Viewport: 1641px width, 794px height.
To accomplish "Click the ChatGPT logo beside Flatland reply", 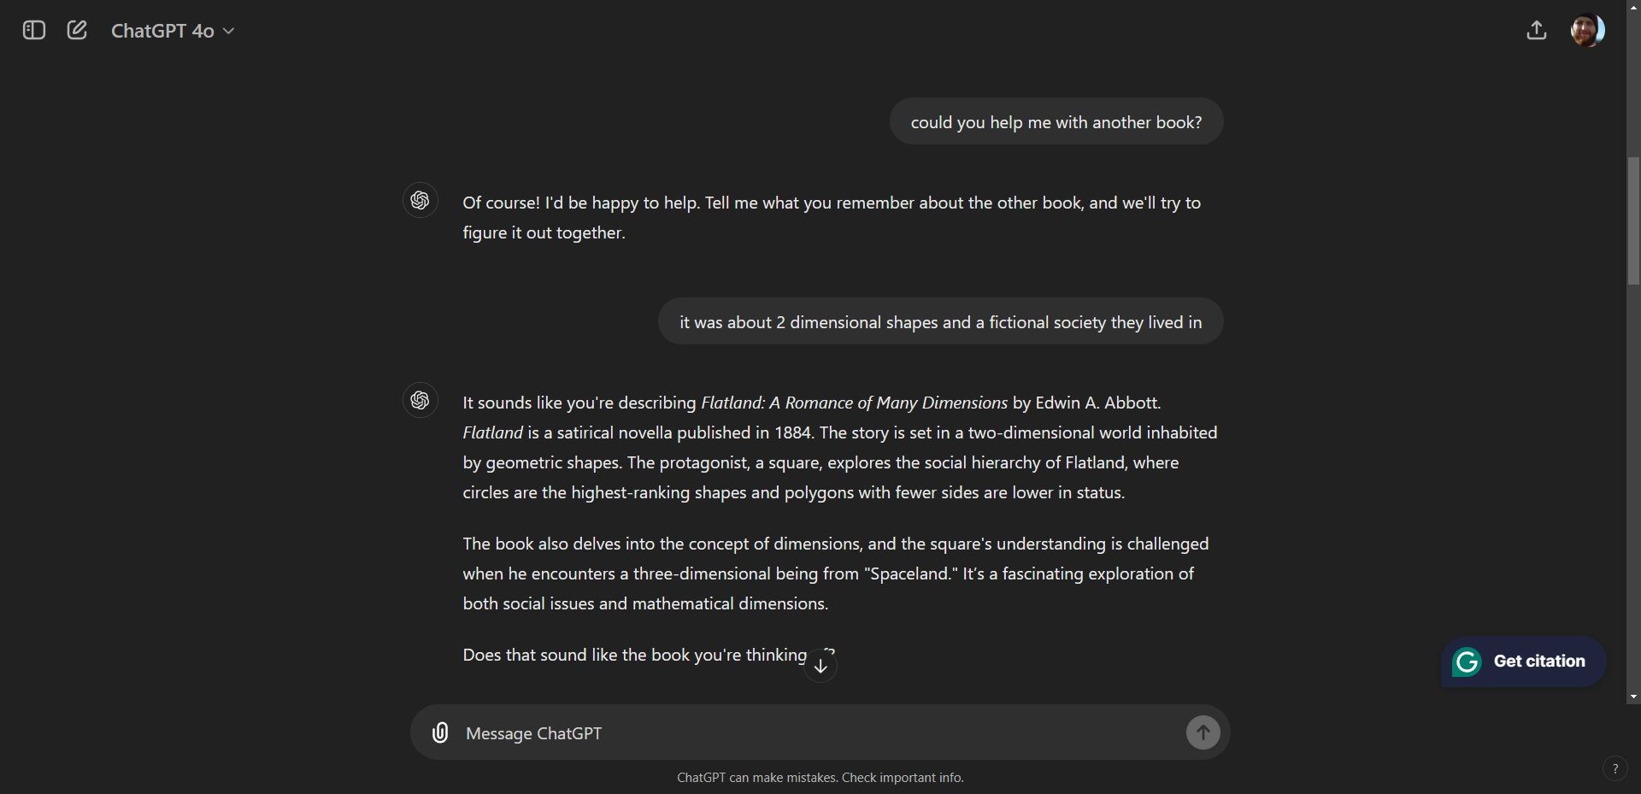I will click(x=420, y=400).
